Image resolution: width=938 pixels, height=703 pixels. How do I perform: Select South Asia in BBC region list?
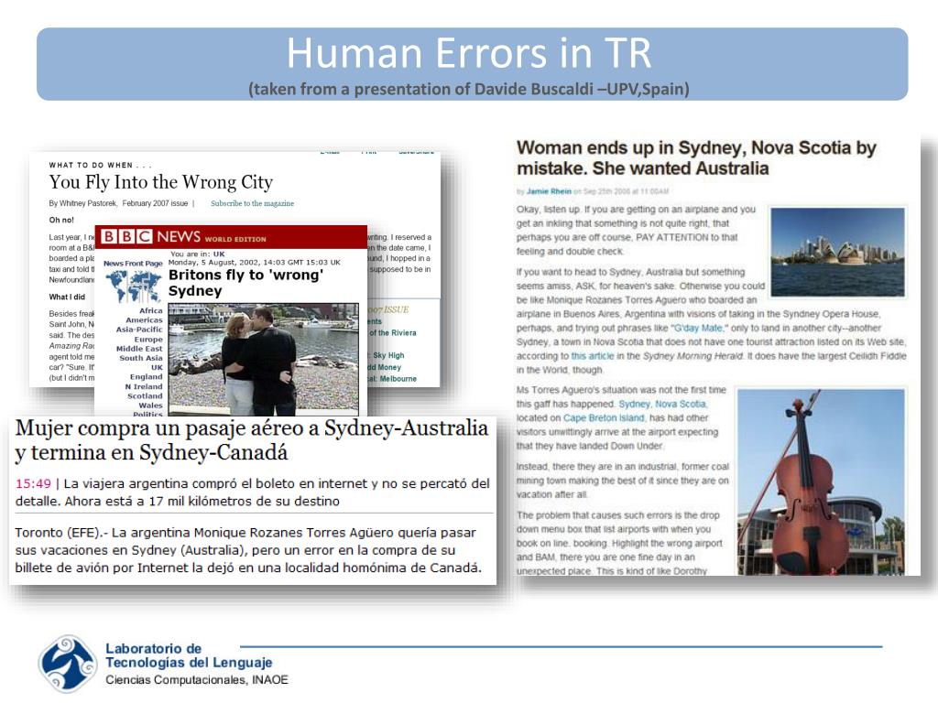click(140, 358)
